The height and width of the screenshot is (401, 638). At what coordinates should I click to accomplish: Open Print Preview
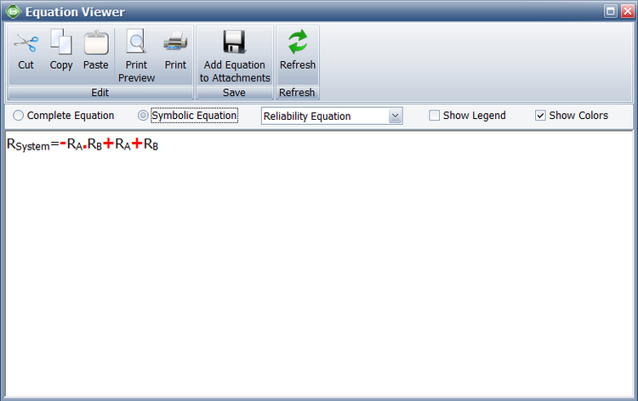136,55
